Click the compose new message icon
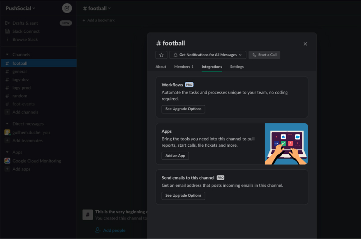Screen dimensions: 361x239 point(67,8)
